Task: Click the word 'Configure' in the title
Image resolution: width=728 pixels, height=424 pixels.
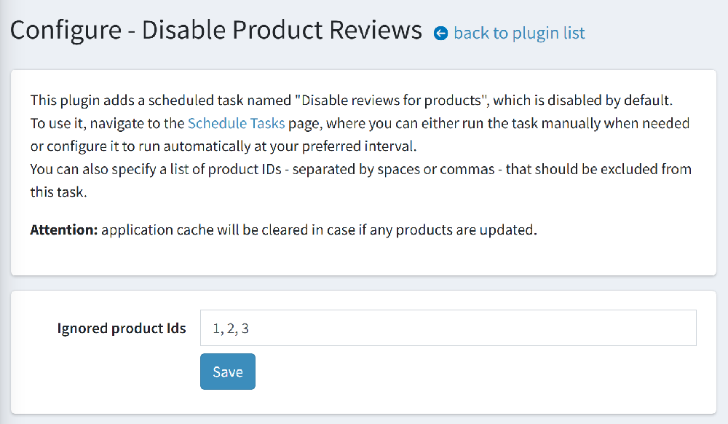Action: click(x=66, y=31)
